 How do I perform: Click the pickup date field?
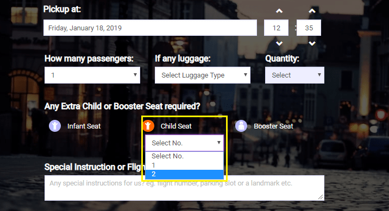(x=150, y=28)
